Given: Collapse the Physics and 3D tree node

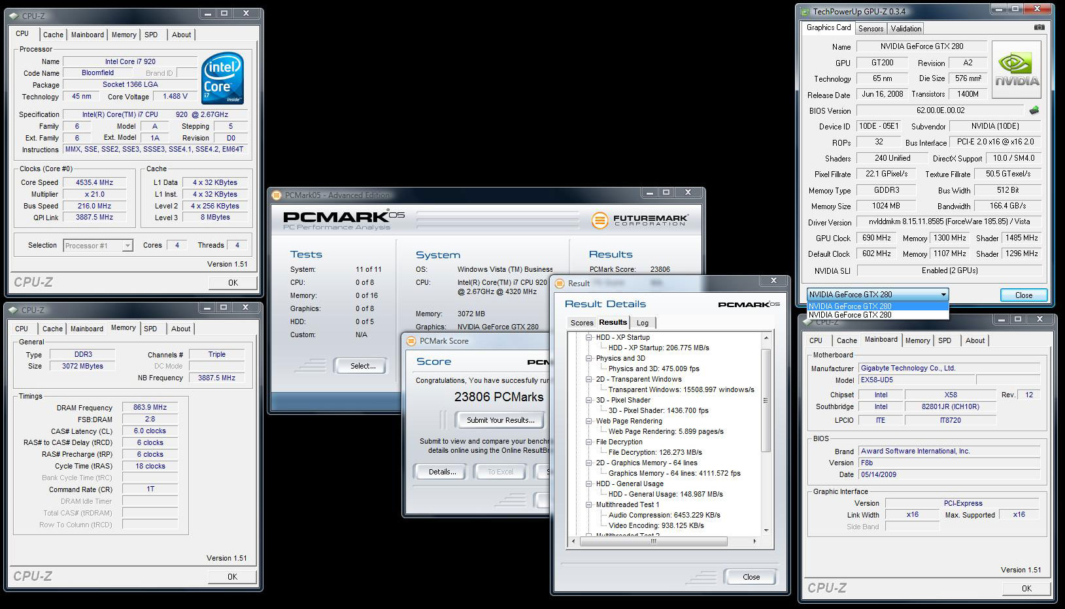Looking at the screenshot, I should [x=588, y=358].
